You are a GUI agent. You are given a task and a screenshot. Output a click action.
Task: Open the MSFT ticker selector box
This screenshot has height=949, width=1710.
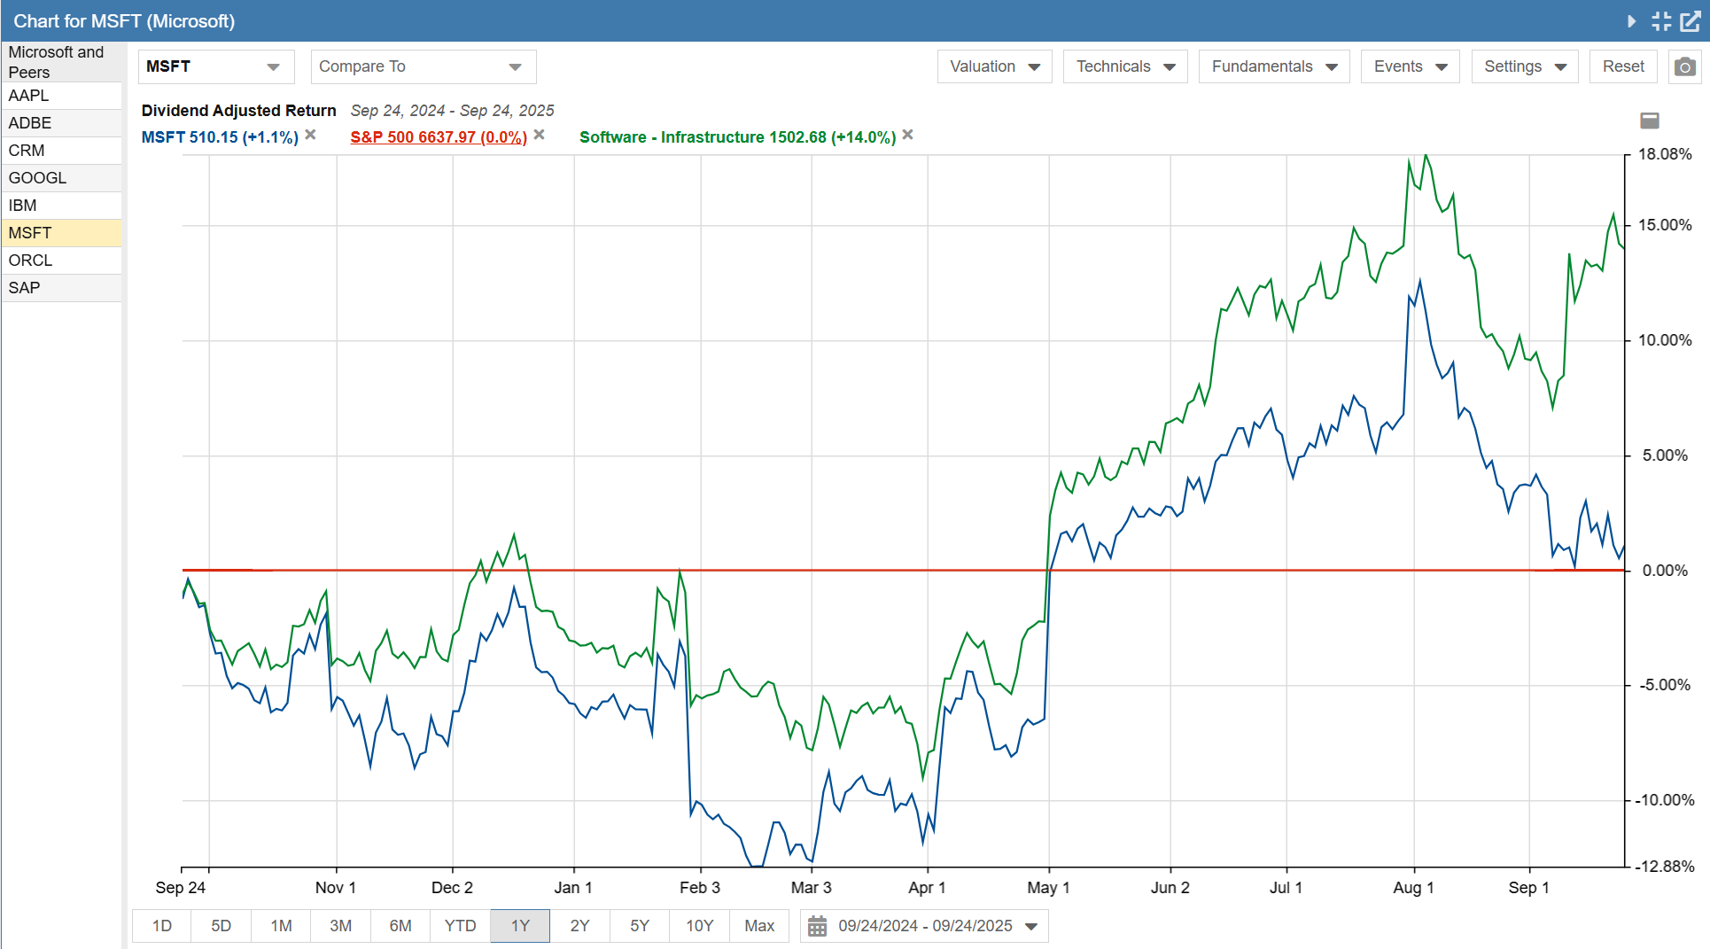tap(215, 66)
